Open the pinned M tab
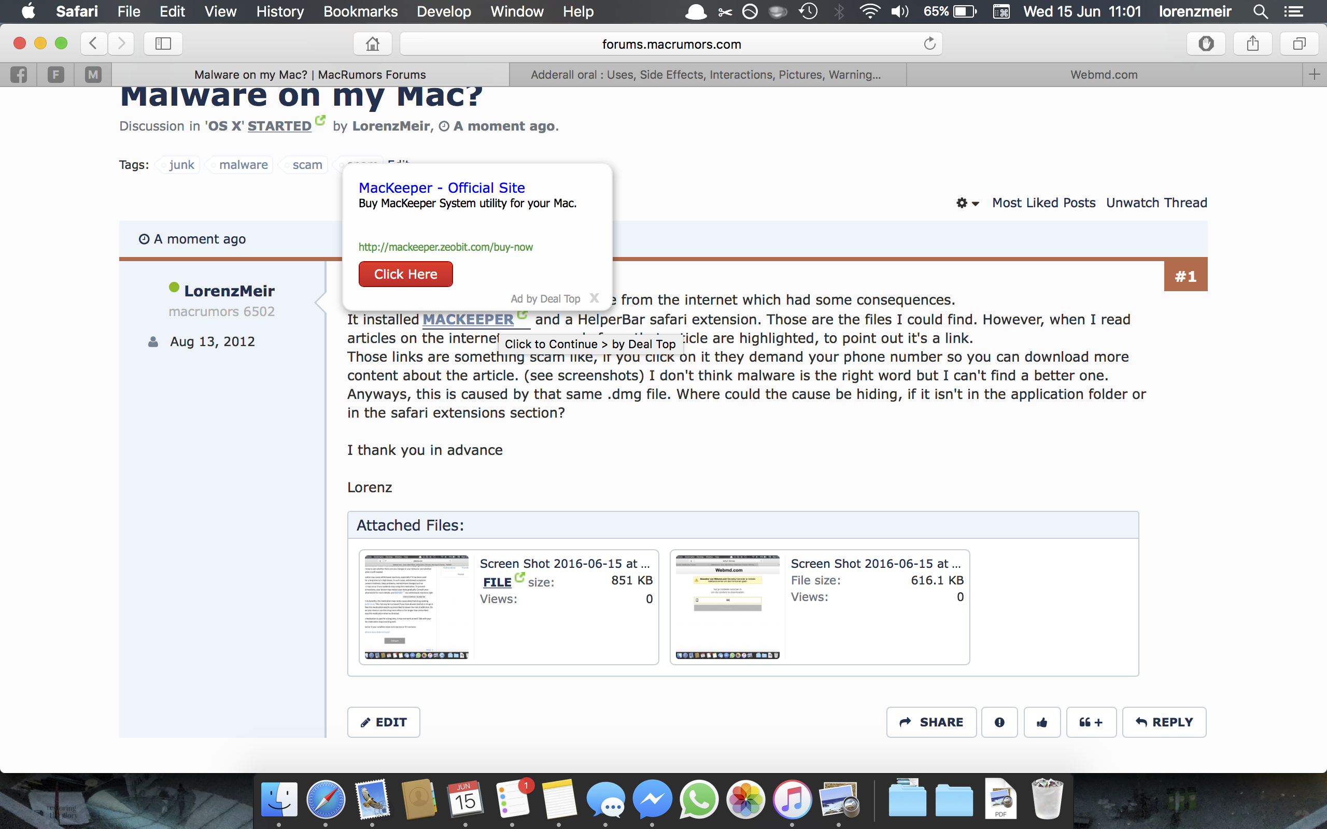This screenshot has height=829, width=1327. pyautogui.click(x=93, y=75)
